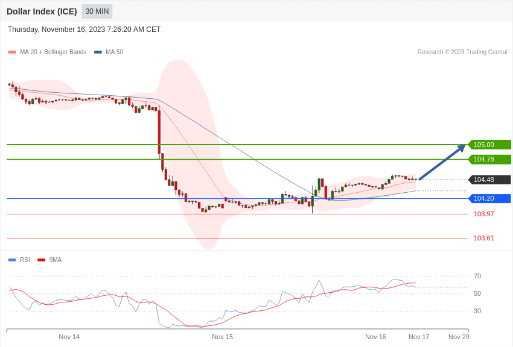Click the Nov 15 date axis label
This screenshot has height=347, width=513.
(223, 337)
